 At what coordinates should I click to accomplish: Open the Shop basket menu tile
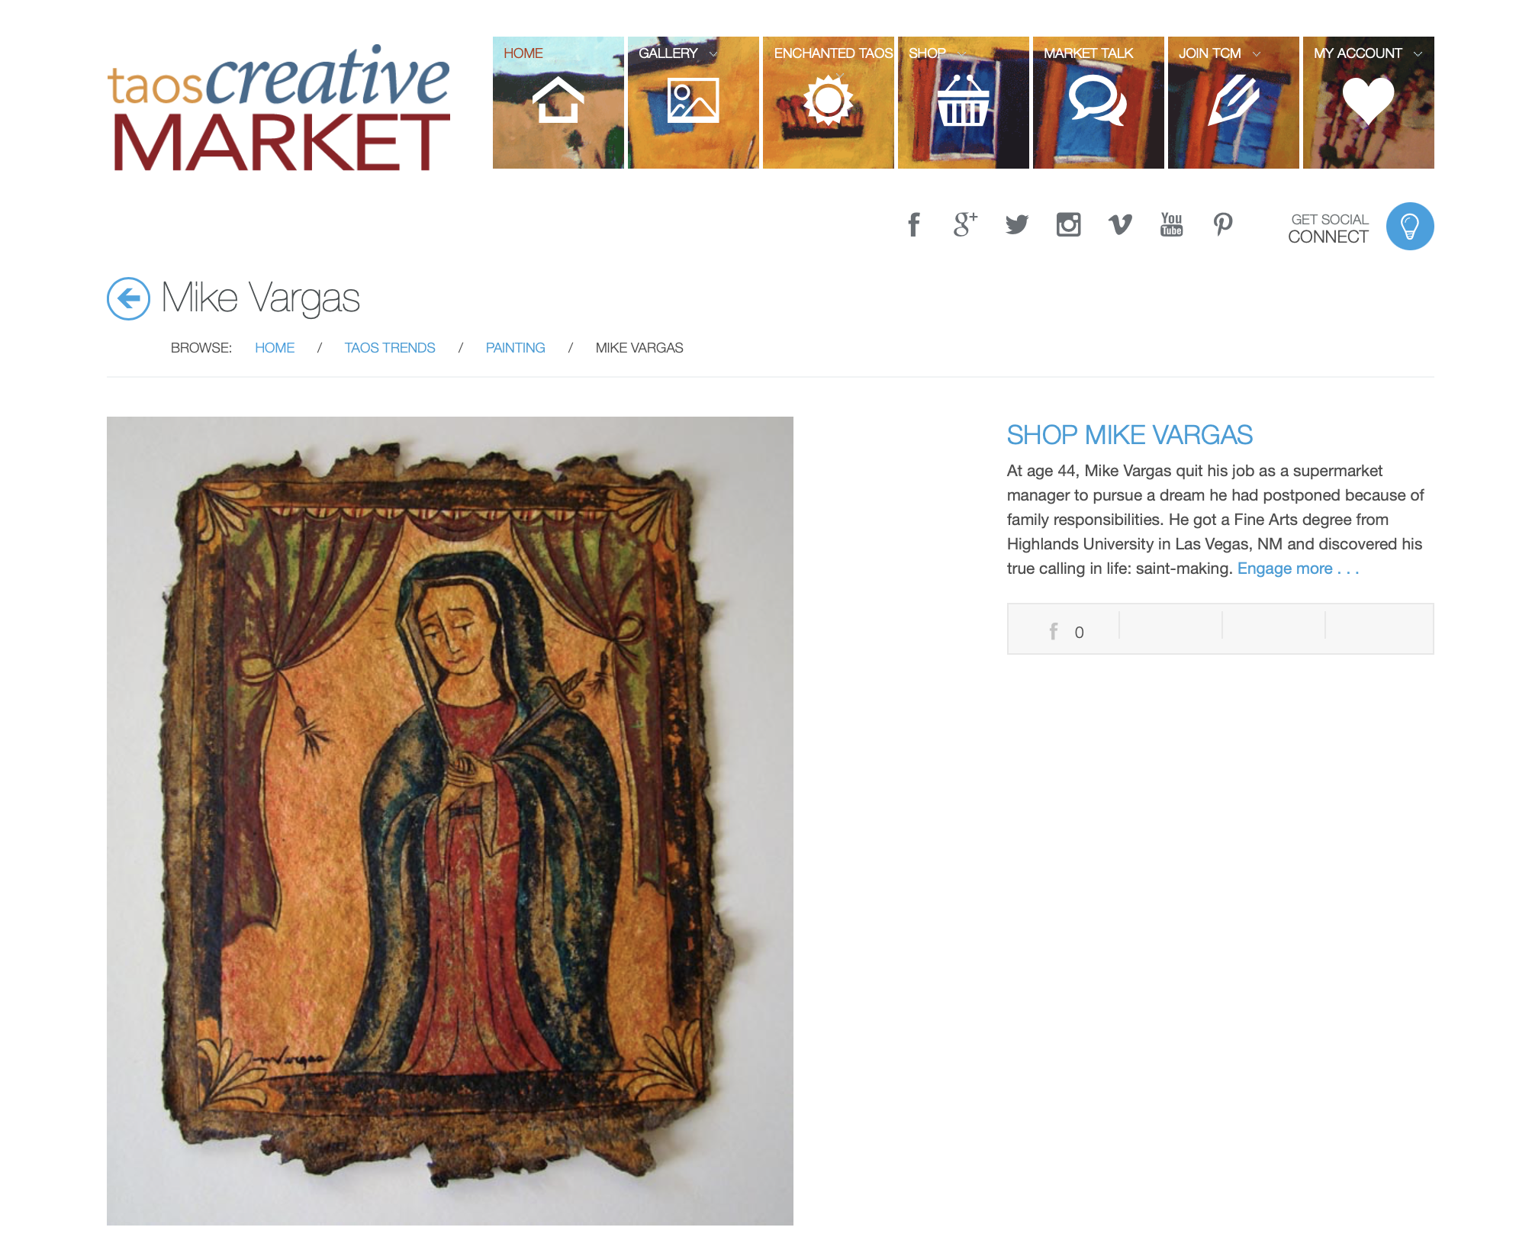(964, 102)
